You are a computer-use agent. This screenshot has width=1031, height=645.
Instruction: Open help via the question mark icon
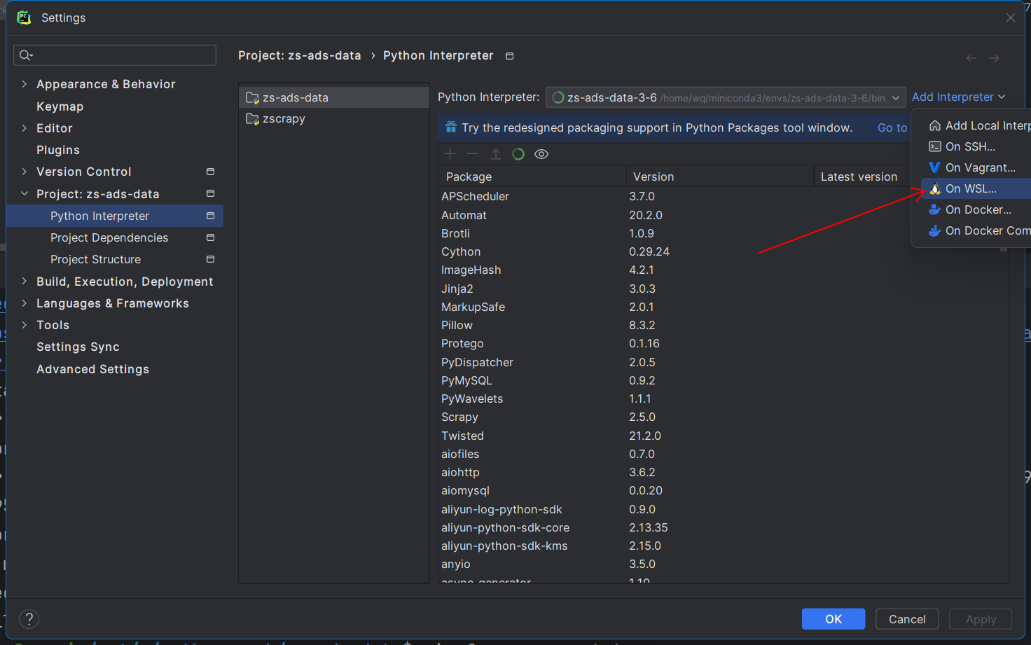pyautogui.click(x=29, y=618)
